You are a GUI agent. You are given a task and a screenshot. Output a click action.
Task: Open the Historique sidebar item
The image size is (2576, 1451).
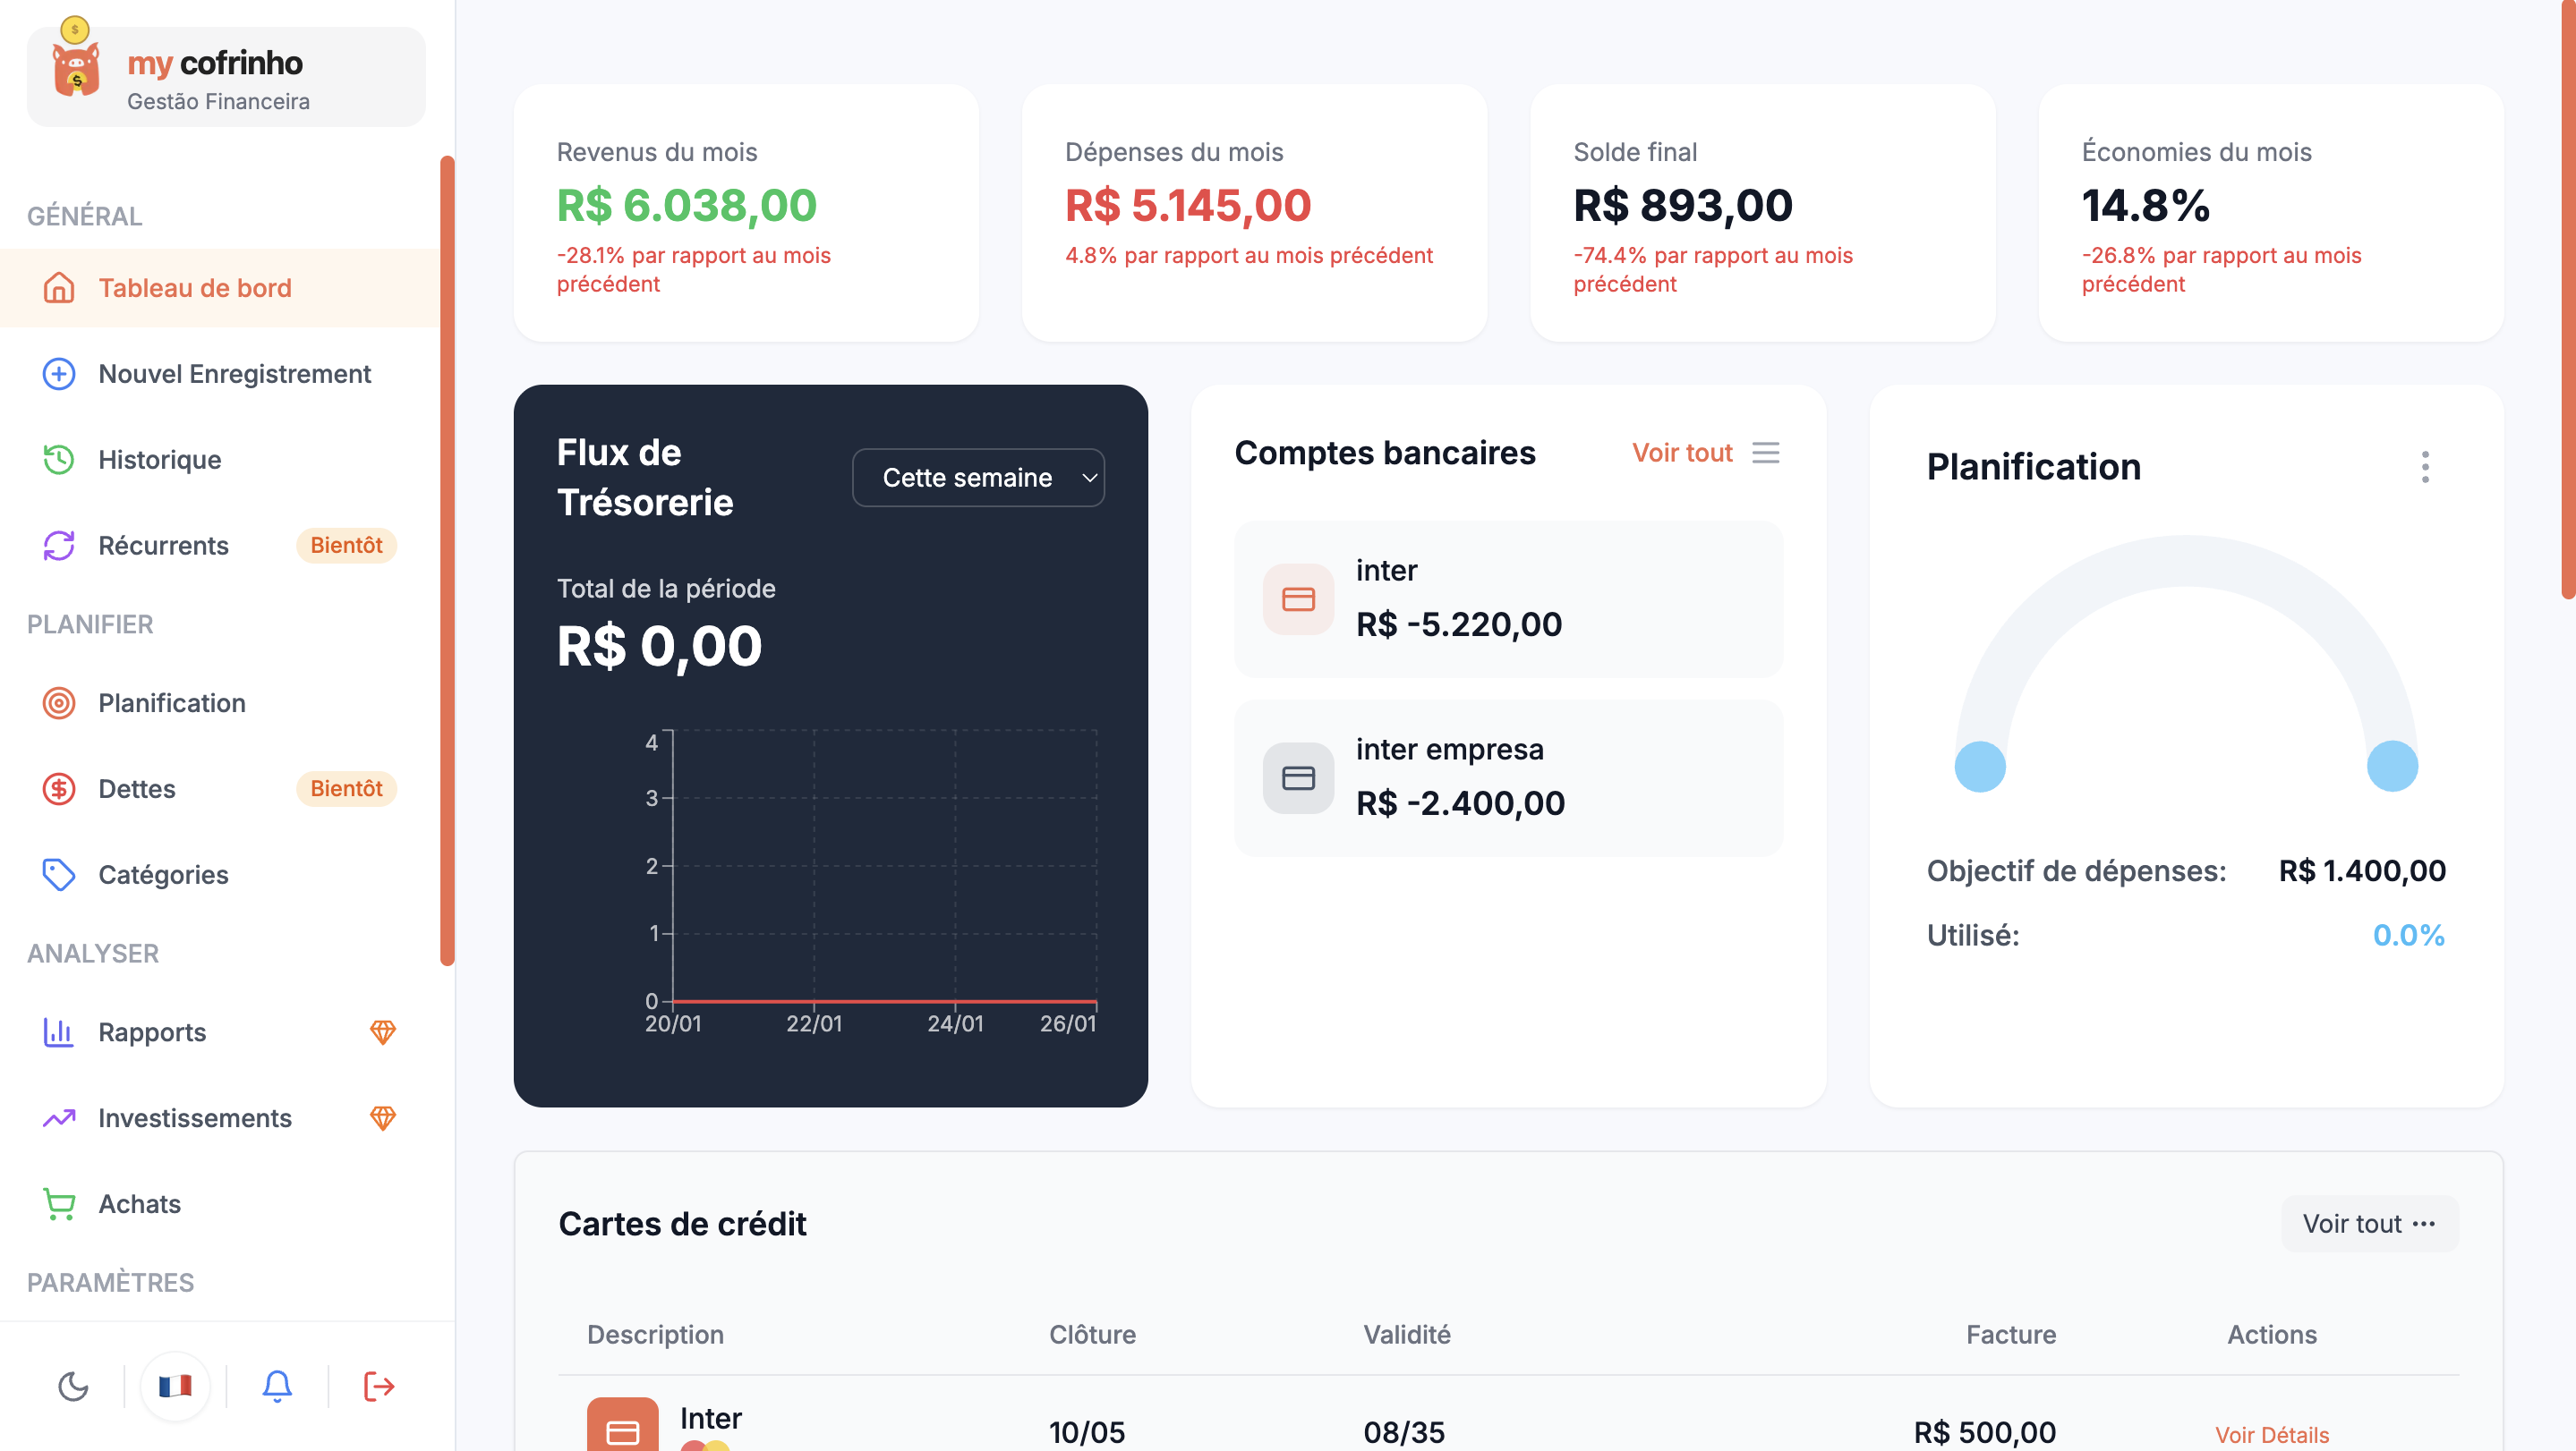coord(160,460)
